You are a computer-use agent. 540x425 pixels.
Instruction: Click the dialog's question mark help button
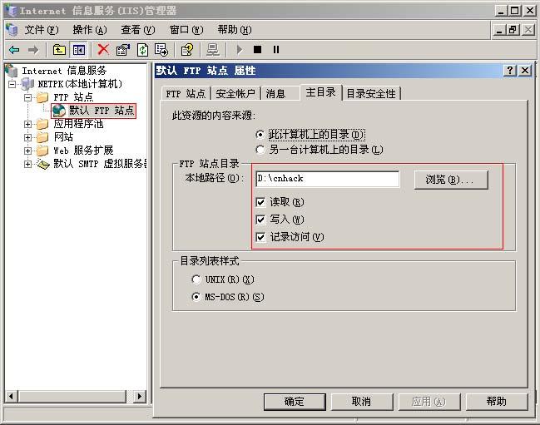(x=510, y=71)
